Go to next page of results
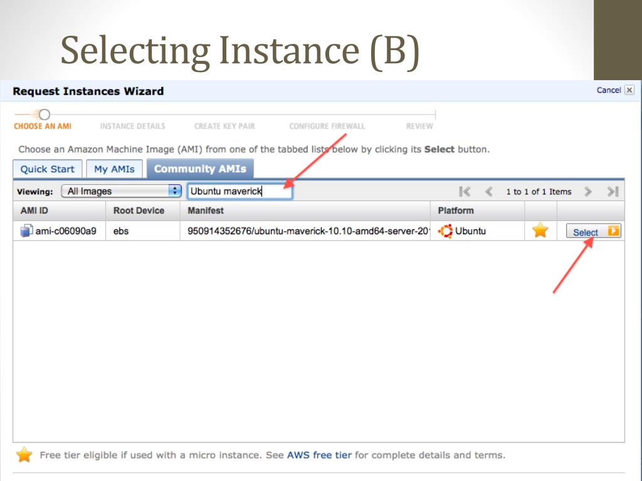 click(x=588, y=192)
